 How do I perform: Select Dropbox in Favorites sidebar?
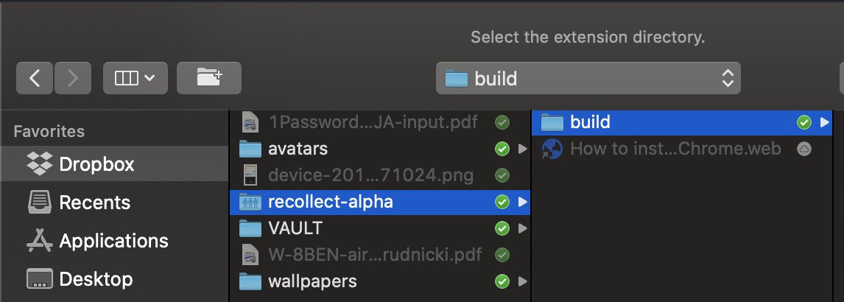(96, 164)
